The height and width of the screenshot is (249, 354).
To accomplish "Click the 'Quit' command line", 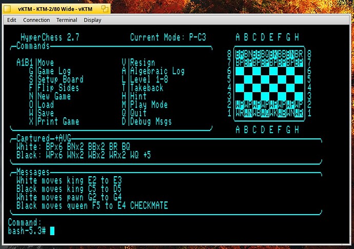I will click(x=134, y=113).
